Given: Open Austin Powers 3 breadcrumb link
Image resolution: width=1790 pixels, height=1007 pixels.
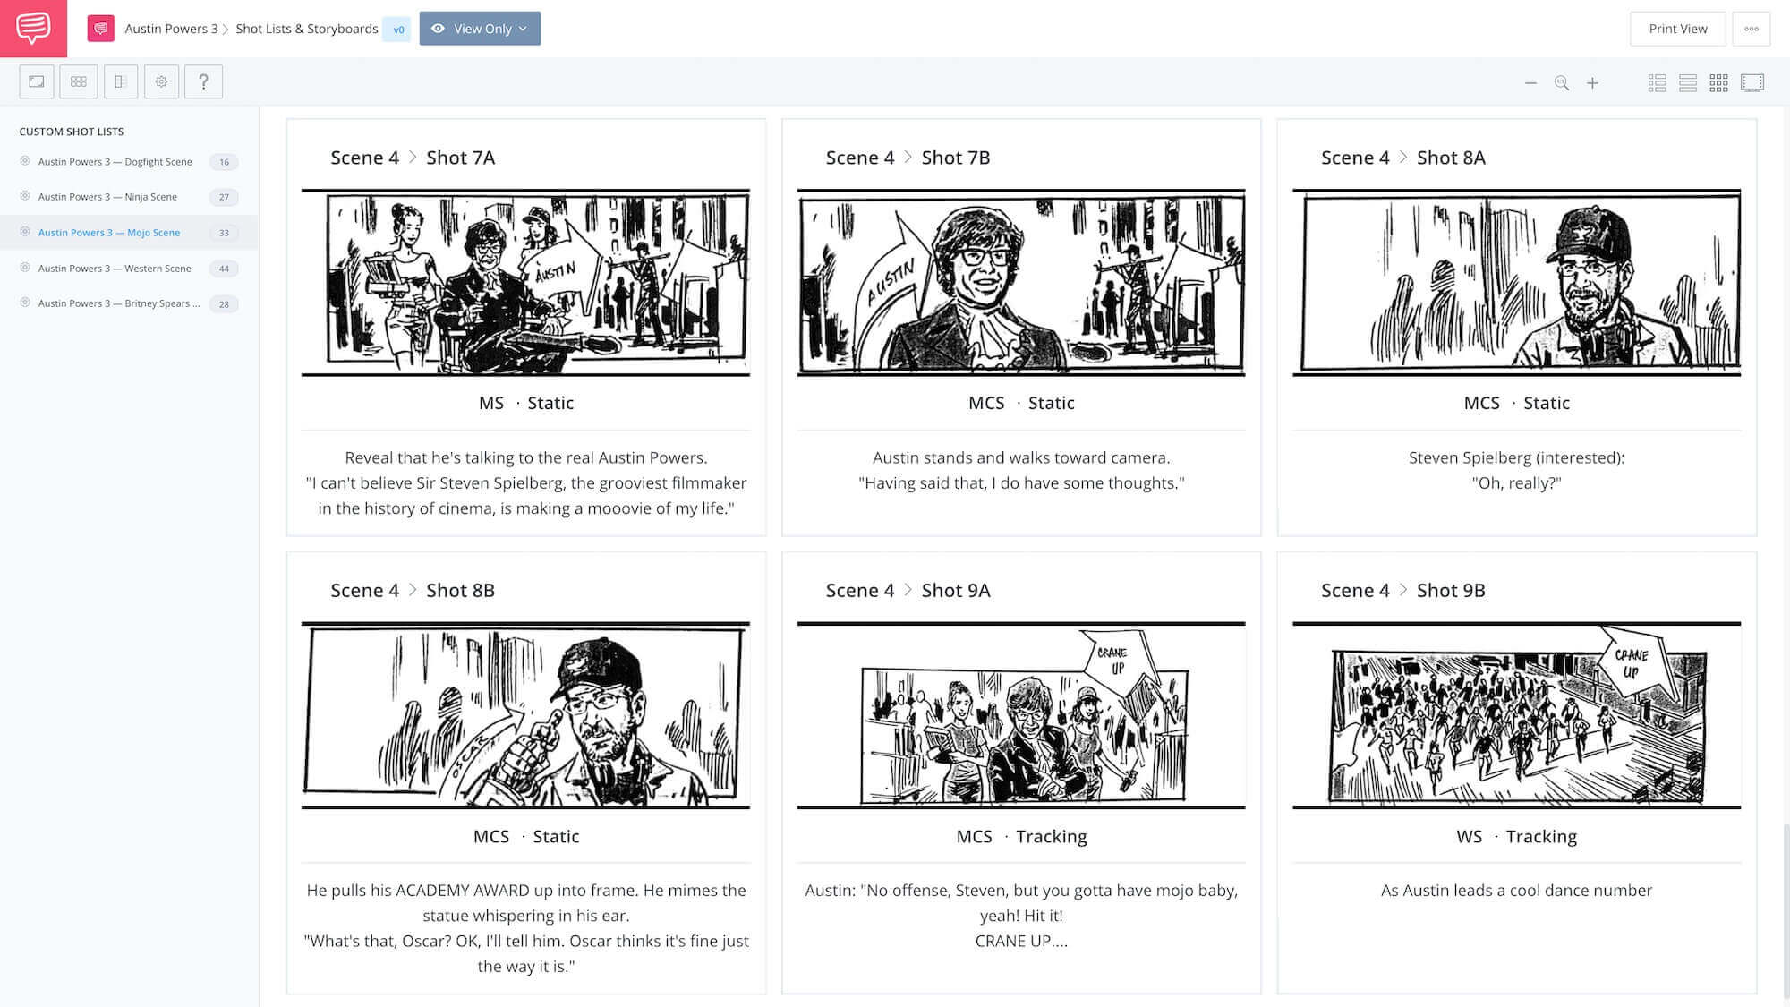Looking at the screenshot, I should pos(171,29).
